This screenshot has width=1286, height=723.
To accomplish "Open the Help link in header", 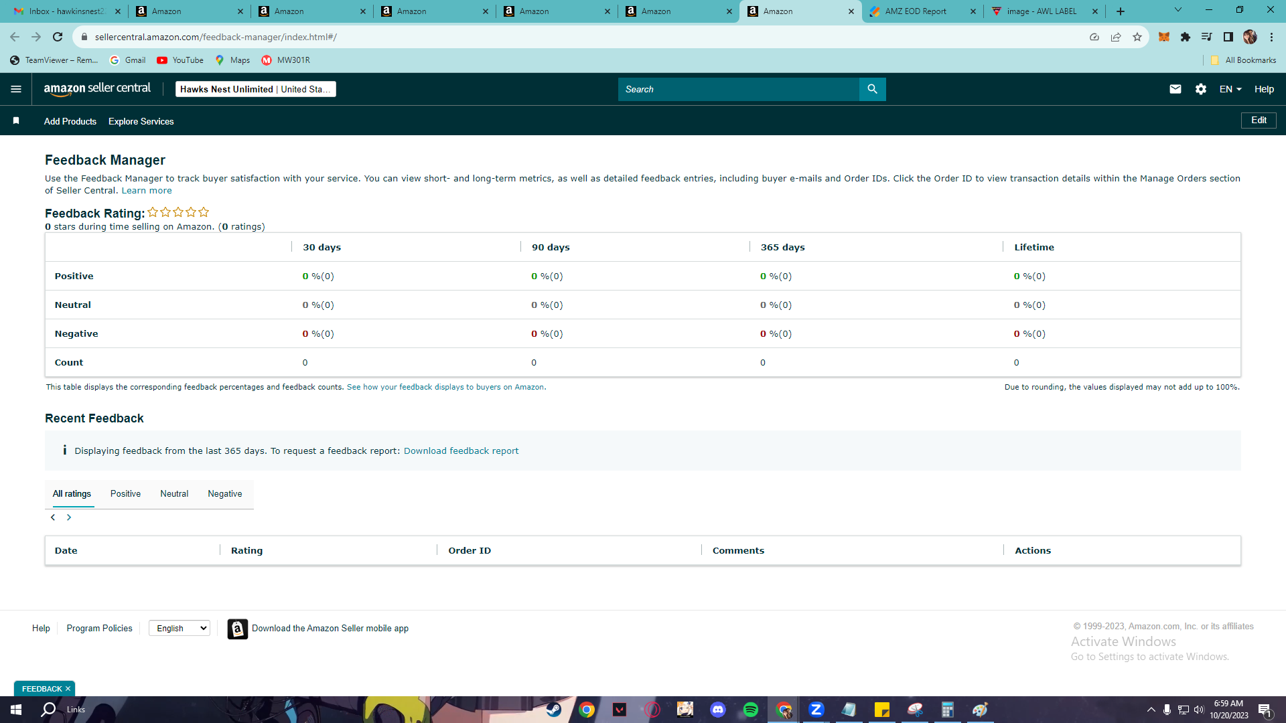I will tap(1264, 89).
